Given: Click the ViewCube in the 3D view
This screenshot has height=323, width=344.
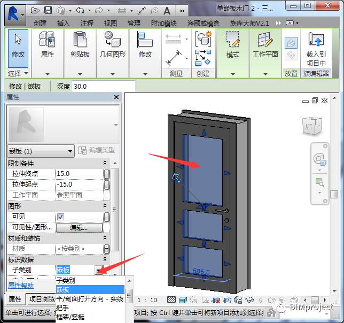Looking at the screenshot, I should click(x=312, y=126).
